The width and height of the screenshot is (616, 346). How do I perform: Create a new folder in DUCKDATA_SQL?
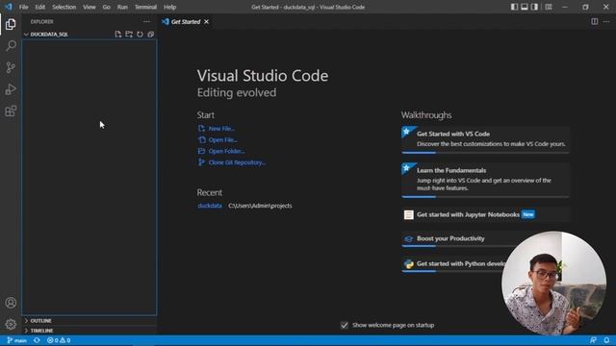pyautogui.click(x=129, y=35)
